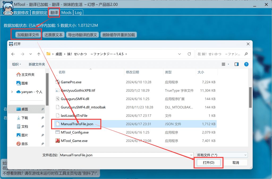Image resolution: width=272 pixels, height=179 pixels.
Task: Switch to the Mods tab
Action: pos(66,12)
